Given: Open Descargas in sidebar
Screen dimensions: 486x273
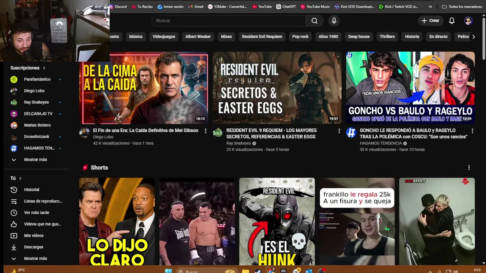Looking at the screenshot, I should tap(33, 247).
